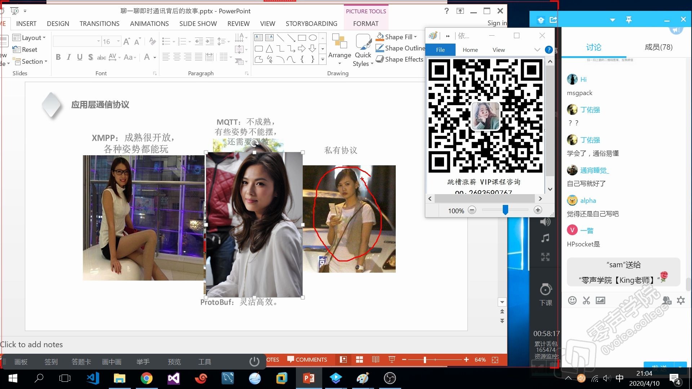Open Paint help question mark icon
The width and height of the screenshot is (692, 389).
[549, 50]
